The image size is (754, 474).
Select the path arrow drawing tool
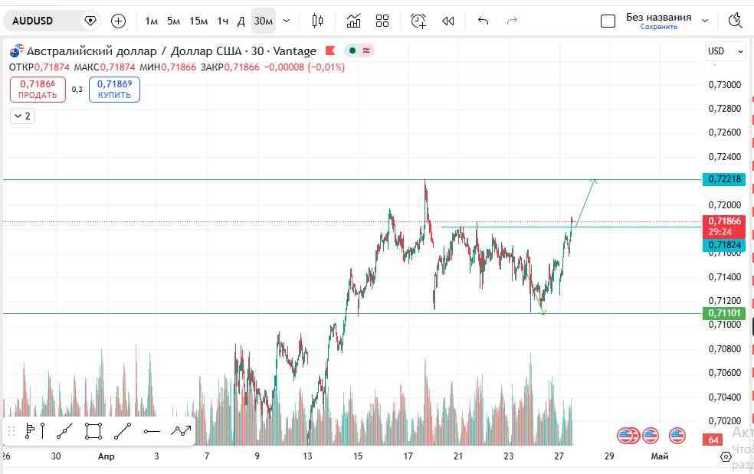182,430
